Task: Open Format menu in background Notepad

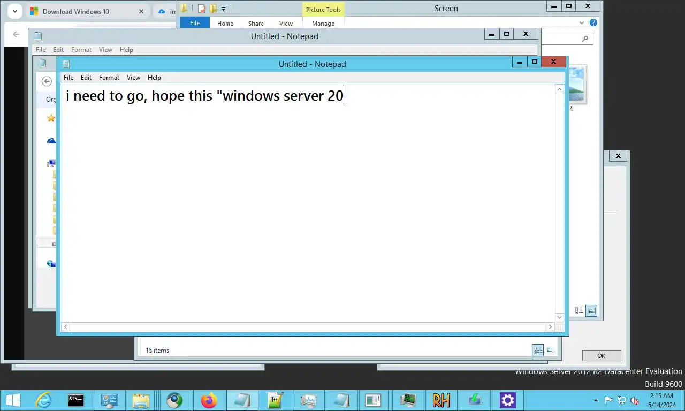Action: (81, 50)
